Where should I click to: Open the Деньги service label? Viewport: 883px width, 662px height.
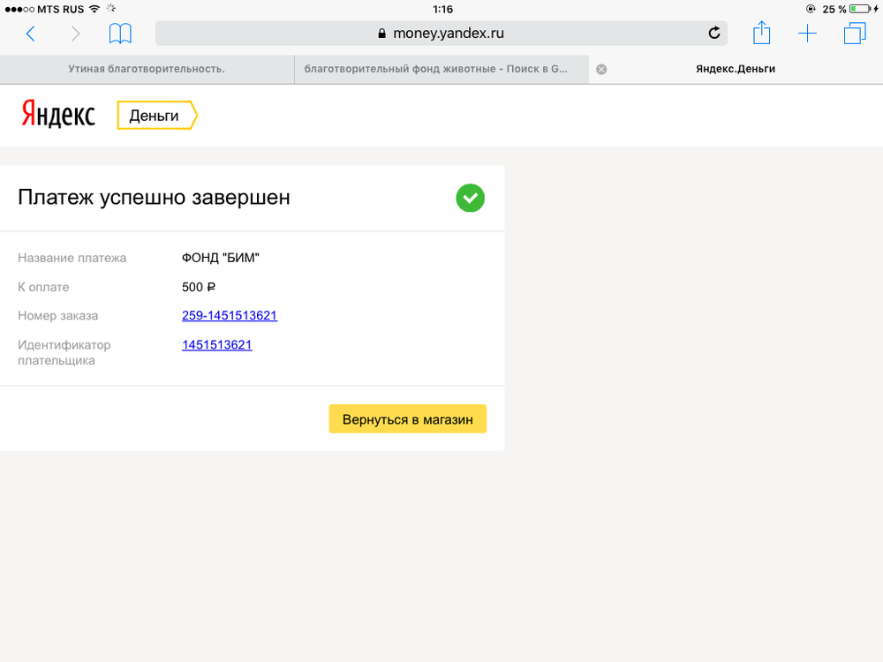[155, 116]
